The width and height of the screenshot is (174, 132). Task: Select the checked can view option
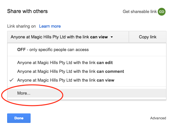click(x=87, y=80)
